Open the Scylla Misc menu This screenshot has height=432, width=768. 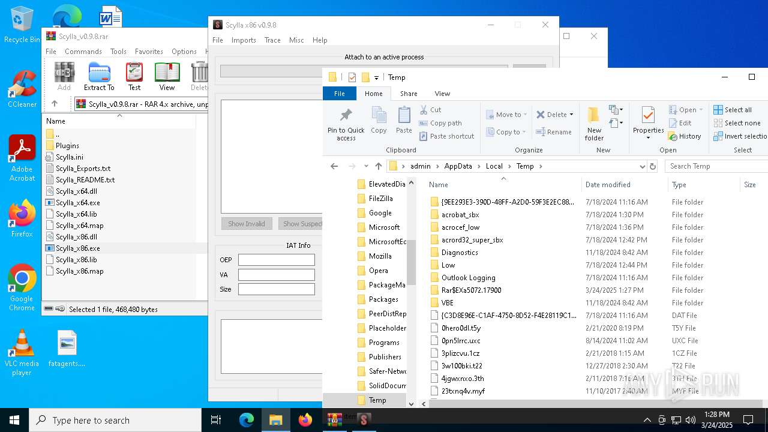click(296, 40)
